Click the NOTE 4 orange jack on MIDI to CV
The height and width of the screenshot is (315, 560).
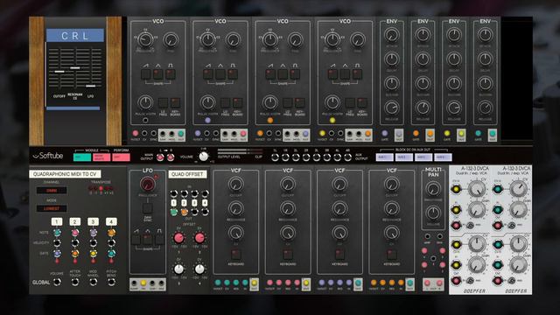(x=111, y=233)
